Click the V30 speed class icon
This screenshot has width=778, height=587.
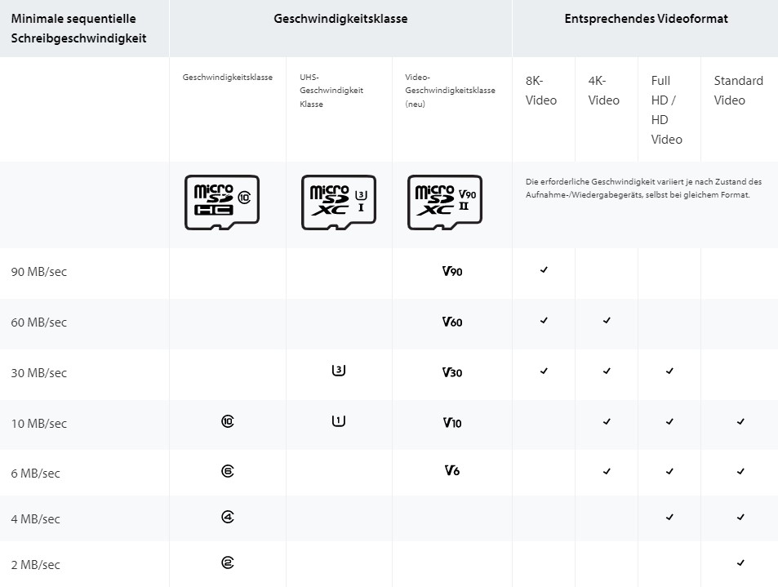[452, 372]
